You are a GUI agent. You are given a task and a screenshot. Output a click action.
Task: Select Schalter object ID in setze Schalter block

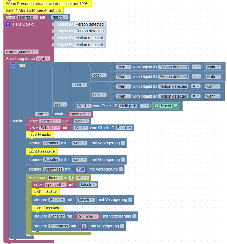point(124,128)
